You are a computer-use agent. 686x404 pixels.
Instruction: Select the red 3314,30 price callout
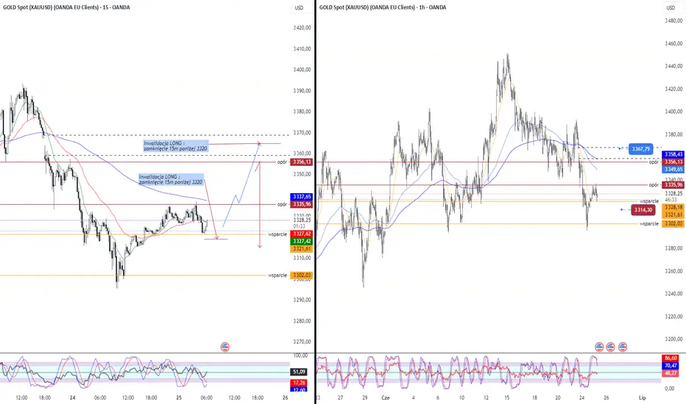click(643, 210)
